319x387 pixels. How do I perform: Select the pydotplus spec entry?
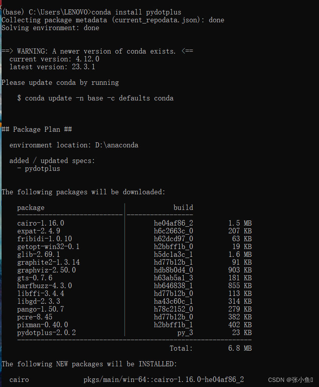[38, 168]
